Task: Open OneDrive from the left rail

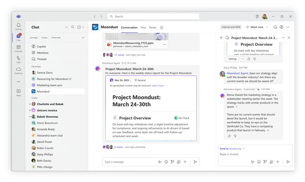Action: point(18,70)
